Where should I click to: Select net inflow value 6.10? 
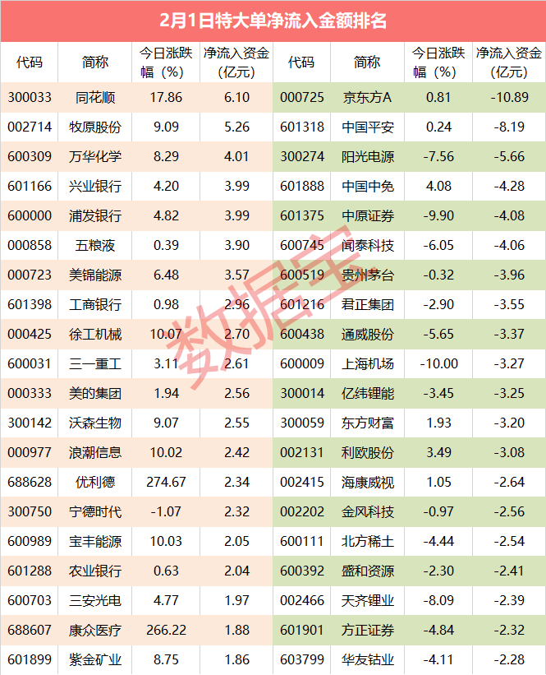pyautogui.click(x=237, y=97)
